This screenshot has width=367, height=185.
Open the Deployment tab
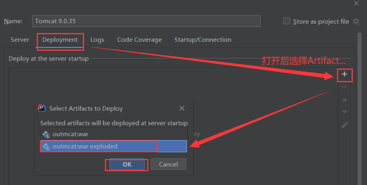[x=60, y=40]
